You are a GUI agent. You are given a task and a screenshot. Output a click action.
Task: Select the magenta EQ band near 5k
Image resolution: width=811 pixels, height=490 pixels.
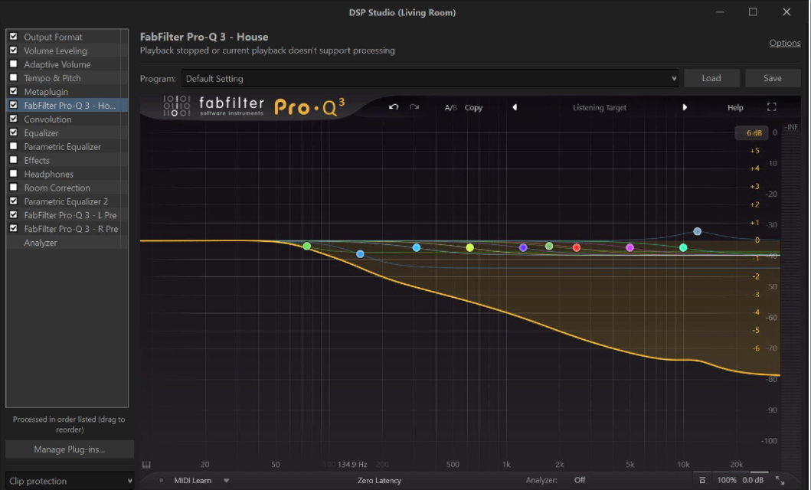pyautogui.click(x=630, y=247)
